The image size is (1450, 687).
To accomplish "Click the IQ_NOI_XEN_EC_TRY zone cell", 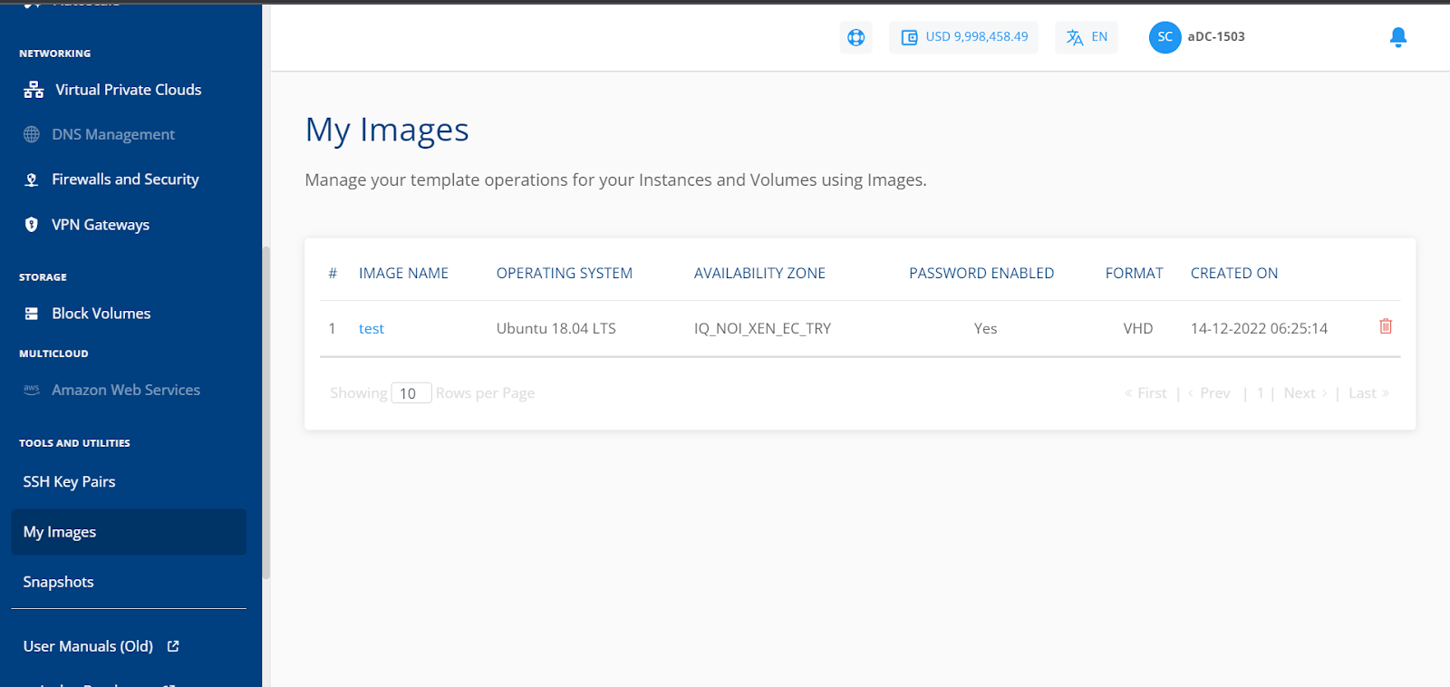I will click(762, 328).
